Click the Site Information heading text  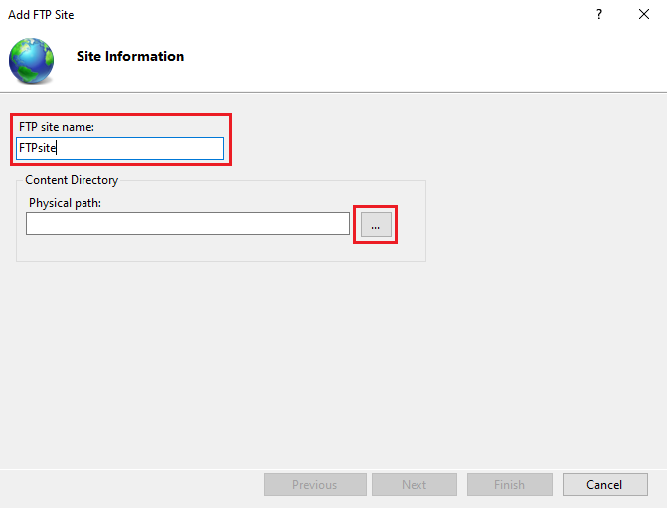coord(130,56)
